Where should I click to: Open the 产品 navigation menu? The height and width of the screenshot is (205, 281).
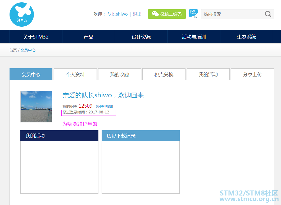click(89, 37)
